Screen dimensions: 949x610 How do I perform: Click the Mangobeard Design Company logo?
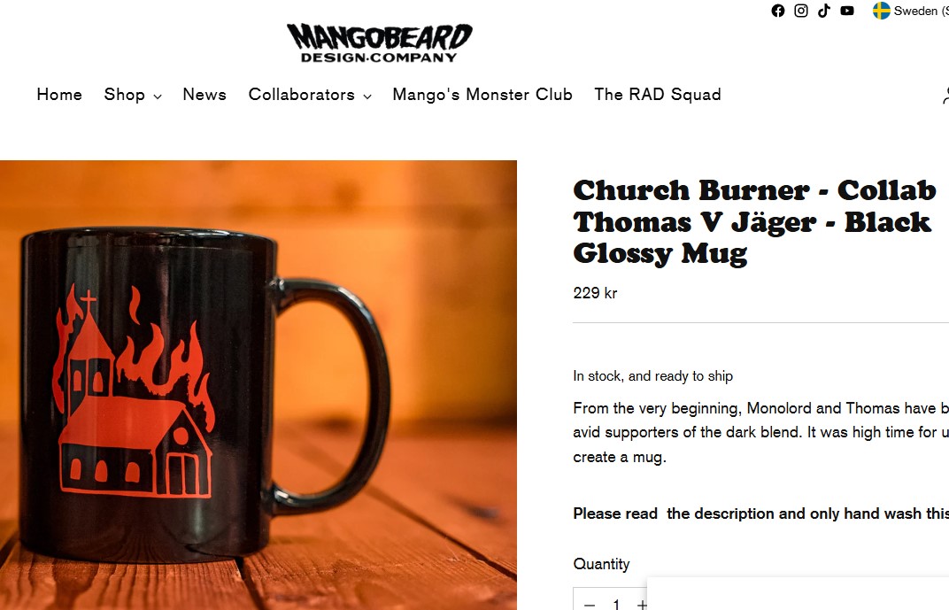coord(380,43)
